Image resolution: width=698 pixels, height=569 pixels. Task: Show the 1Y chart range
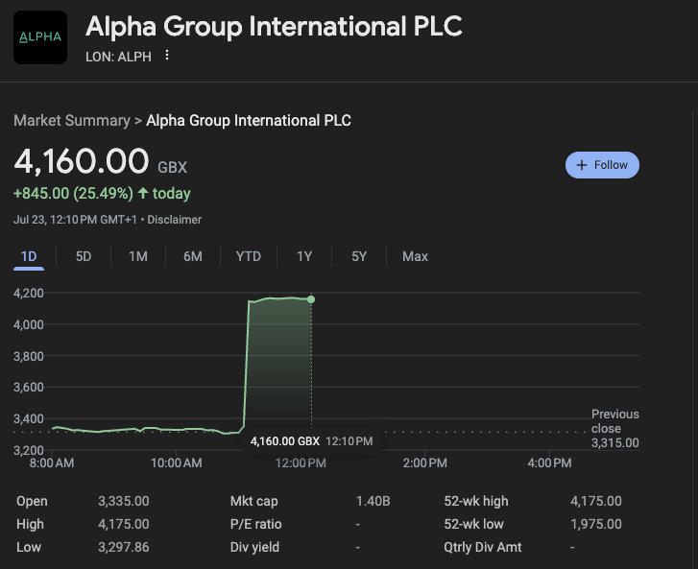(304, 257)
